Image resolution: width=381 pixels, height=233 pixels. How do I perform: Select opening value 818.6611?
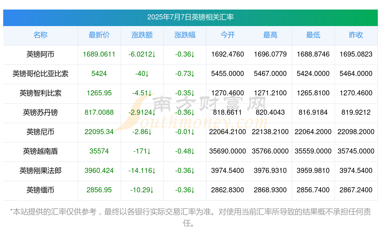click(228, 113)
